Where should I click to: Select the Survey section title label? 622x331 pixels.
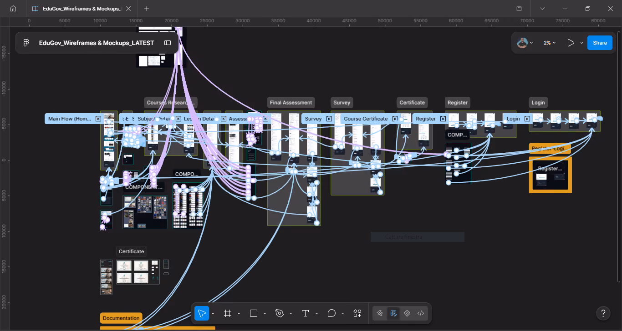click(342, 102)
